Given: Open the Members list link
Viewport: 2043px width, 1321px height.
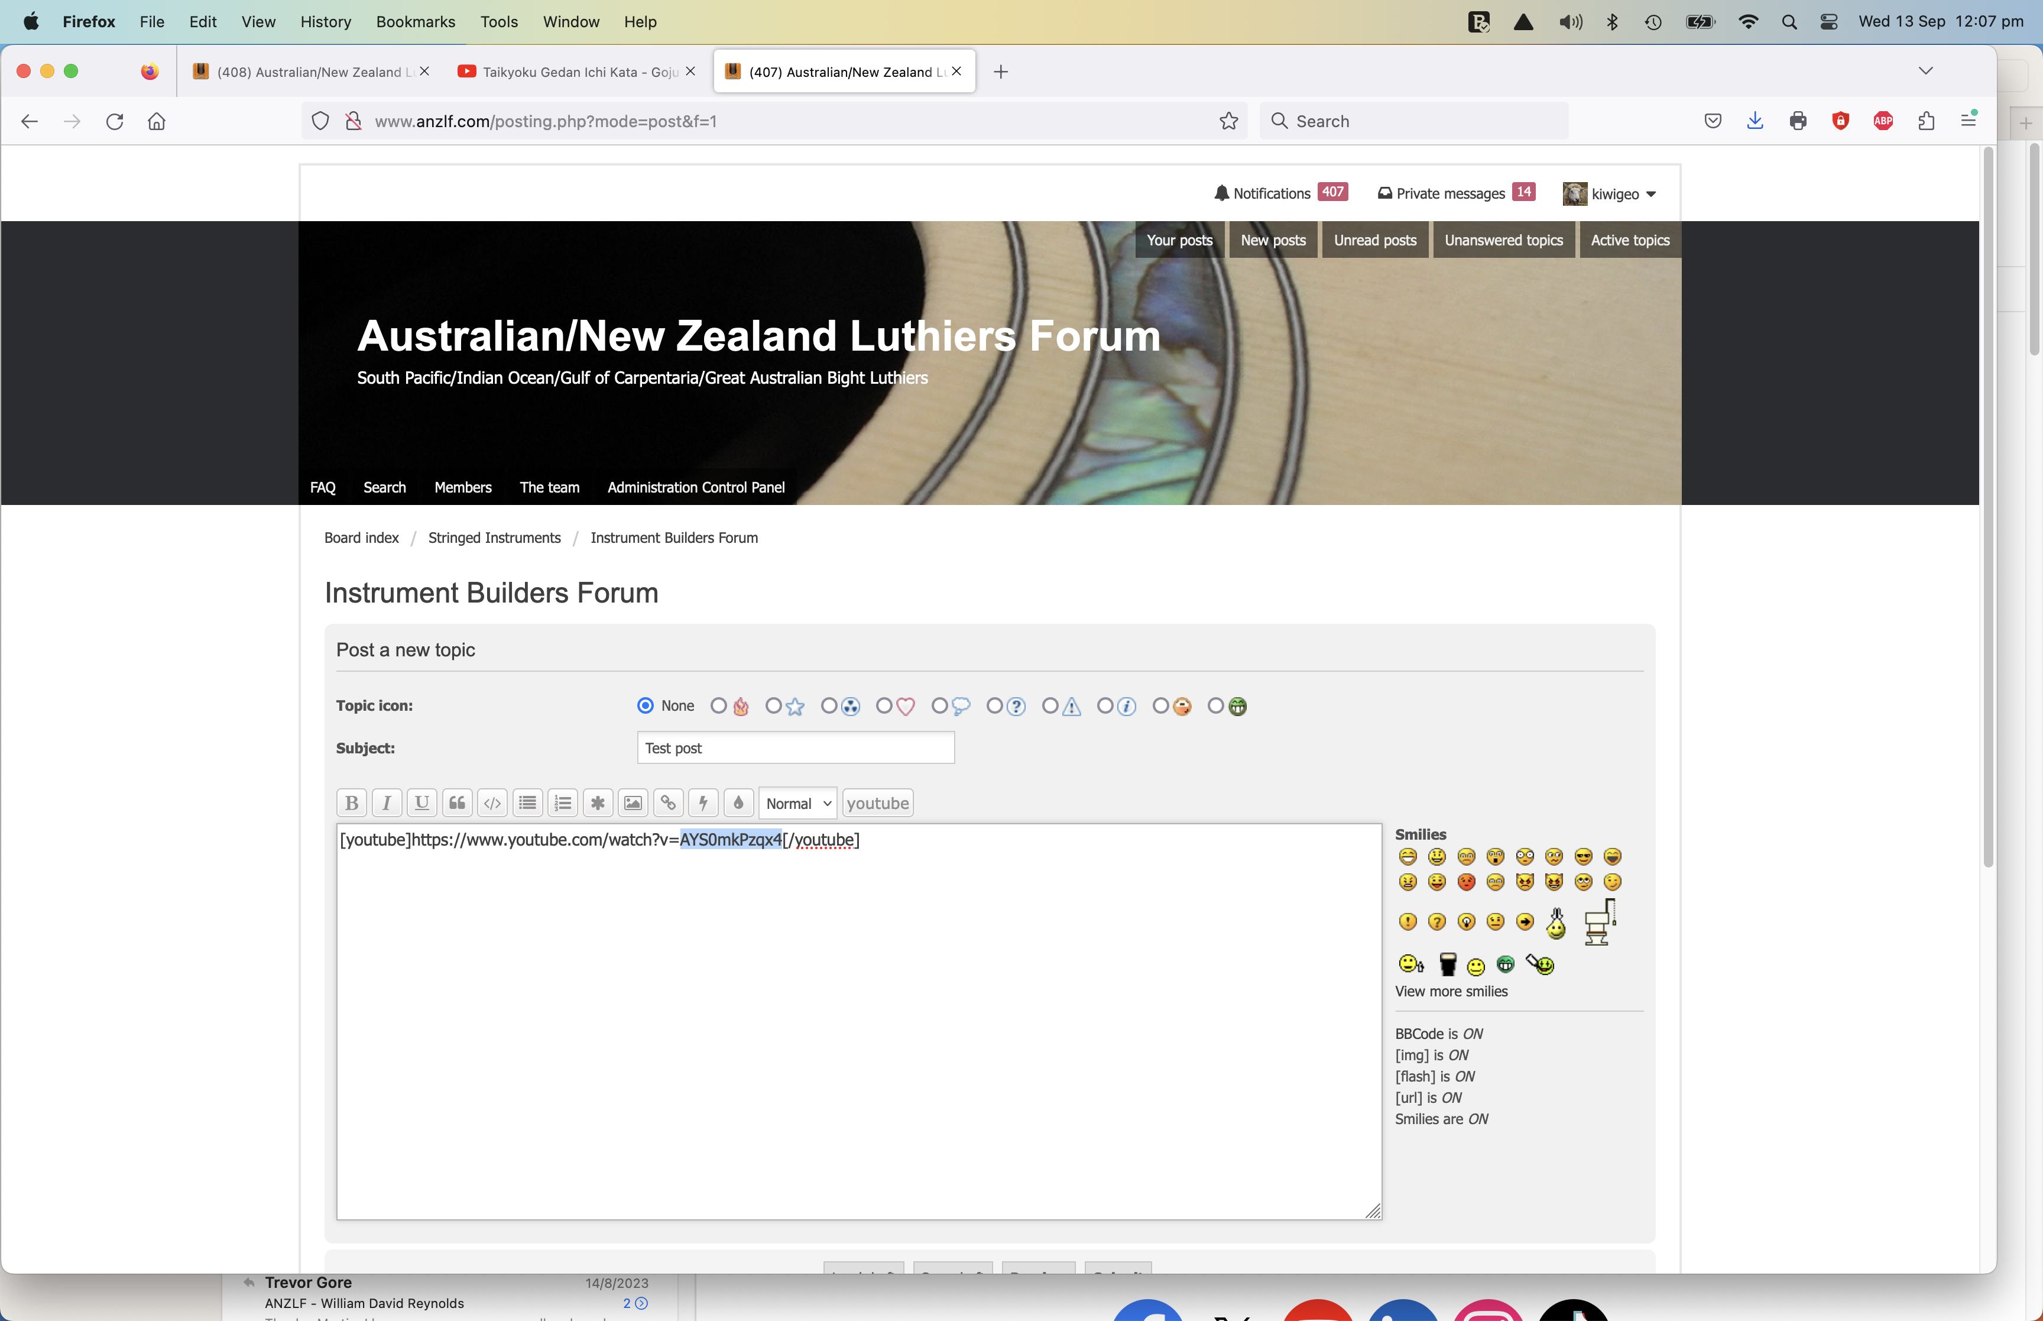Looking at the screenshot, I should 463,487.
